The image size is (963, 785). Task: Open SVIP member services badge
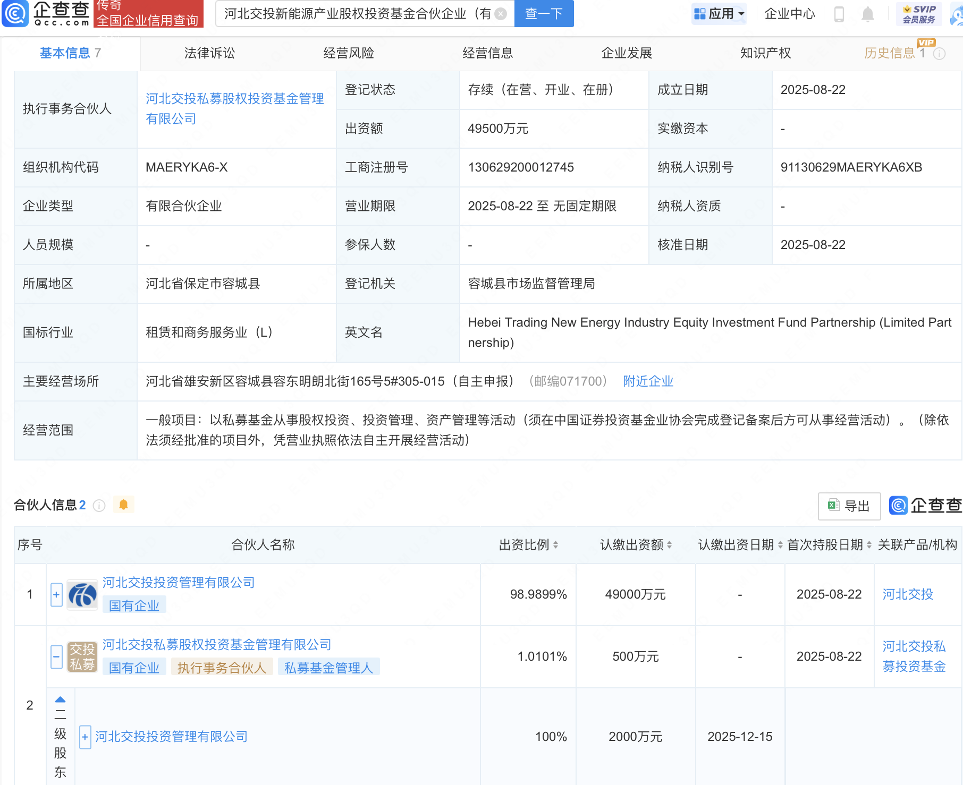tap(919, 14)
